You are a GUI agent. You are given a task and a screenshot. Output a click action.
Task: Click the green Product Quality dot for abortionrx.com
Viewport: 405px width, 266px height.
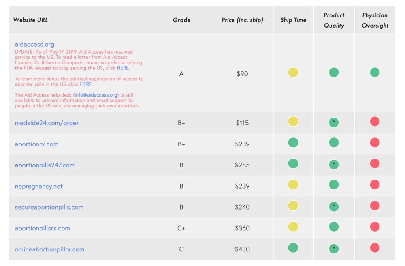pyautogui.click(x=334, y=142)
